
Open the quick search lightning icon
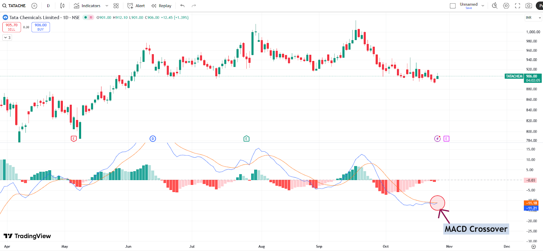click(x=494, y=6)
